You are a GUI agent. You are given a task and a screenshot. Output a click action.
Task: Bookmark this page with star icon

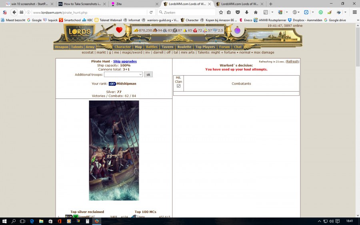point(221,12)
